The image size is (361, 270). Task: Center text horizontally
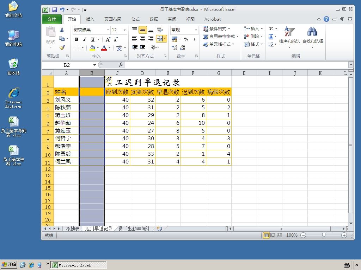coord(143,38)
